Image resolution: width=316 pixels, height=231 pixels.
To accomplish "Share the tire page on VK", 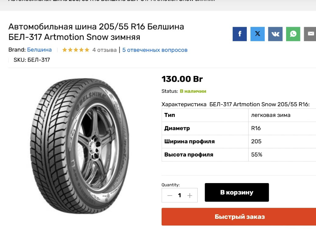I will pos(275,34).
